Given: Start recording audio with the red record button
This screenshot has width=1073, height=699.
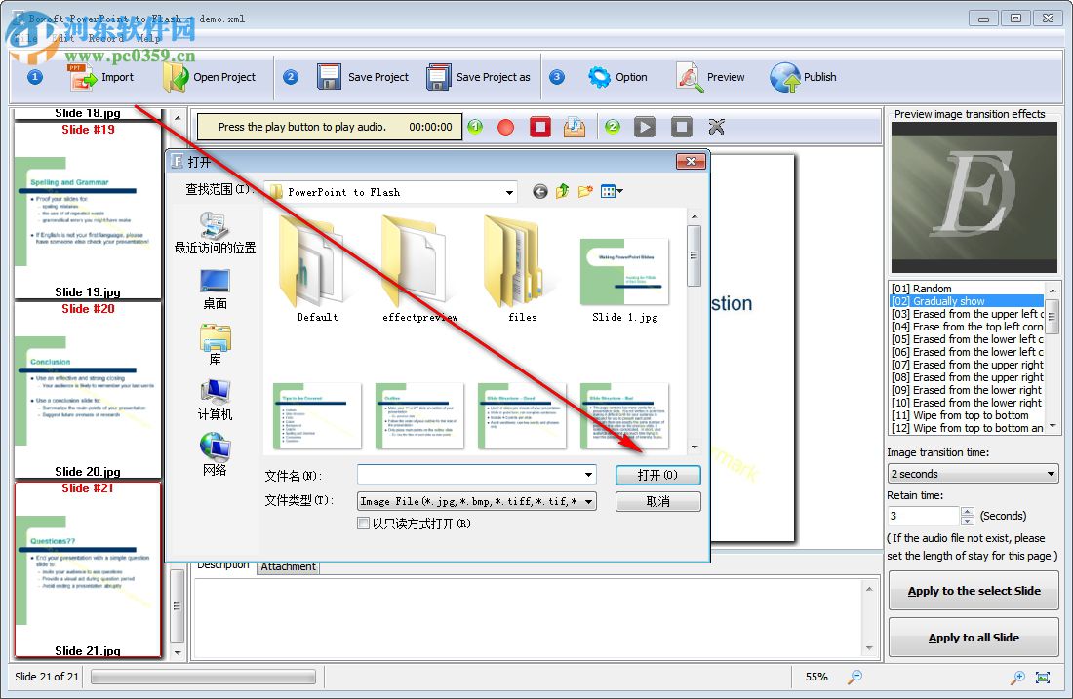Looking at the screenshot, I should point(507,126).
